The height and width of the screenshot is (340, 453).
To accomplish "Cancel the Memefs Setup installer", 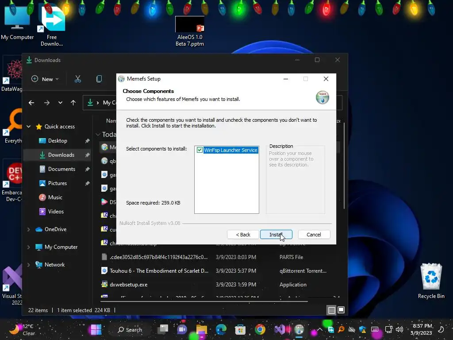I will 314,235.
